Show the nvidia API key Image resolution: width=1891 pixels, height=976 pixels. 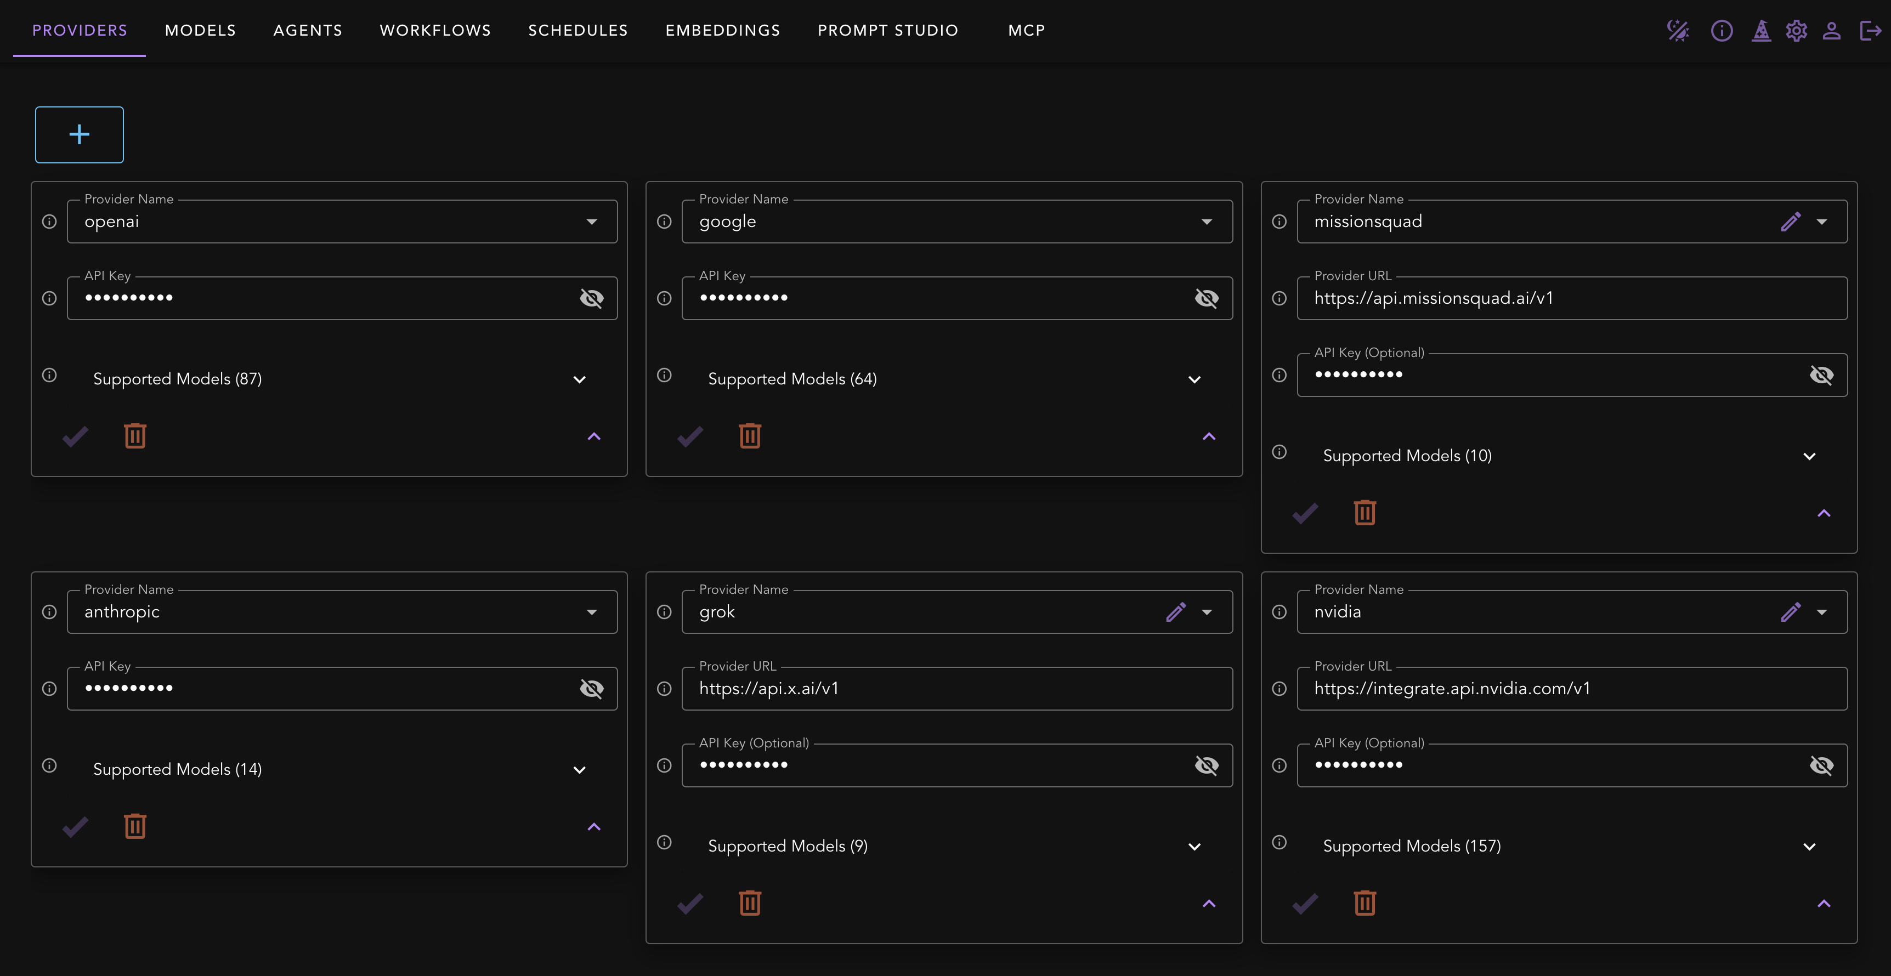pyautogui.click(x=1821, y=765)
